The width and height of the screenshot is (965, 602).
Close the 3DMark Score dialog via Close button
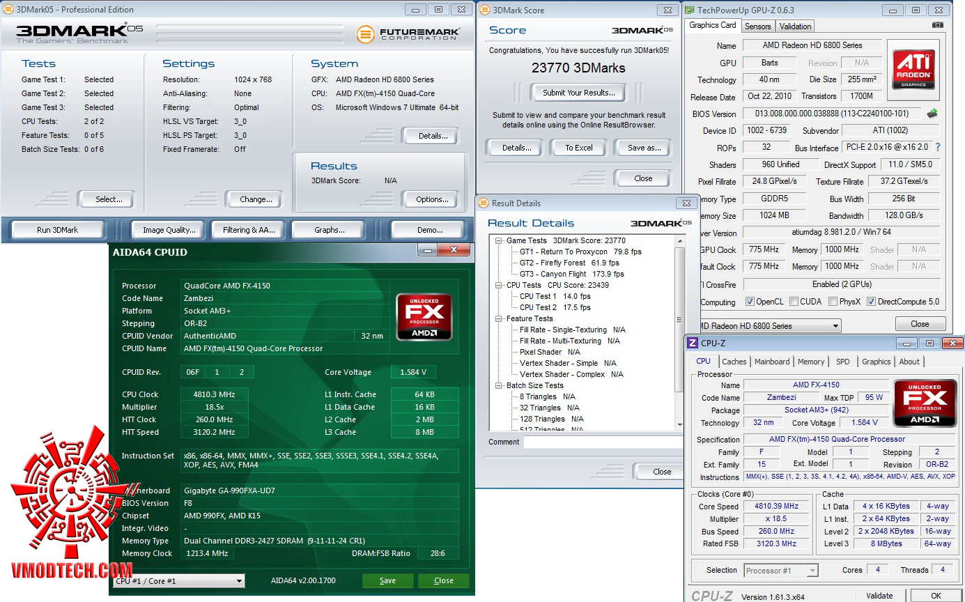coord(643,178)
